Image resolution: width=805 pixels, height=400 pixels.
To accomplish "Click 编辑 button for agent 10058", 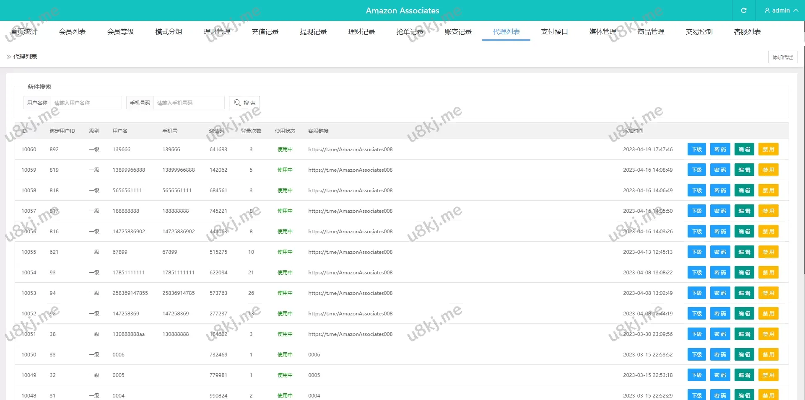I will [744, 191].
